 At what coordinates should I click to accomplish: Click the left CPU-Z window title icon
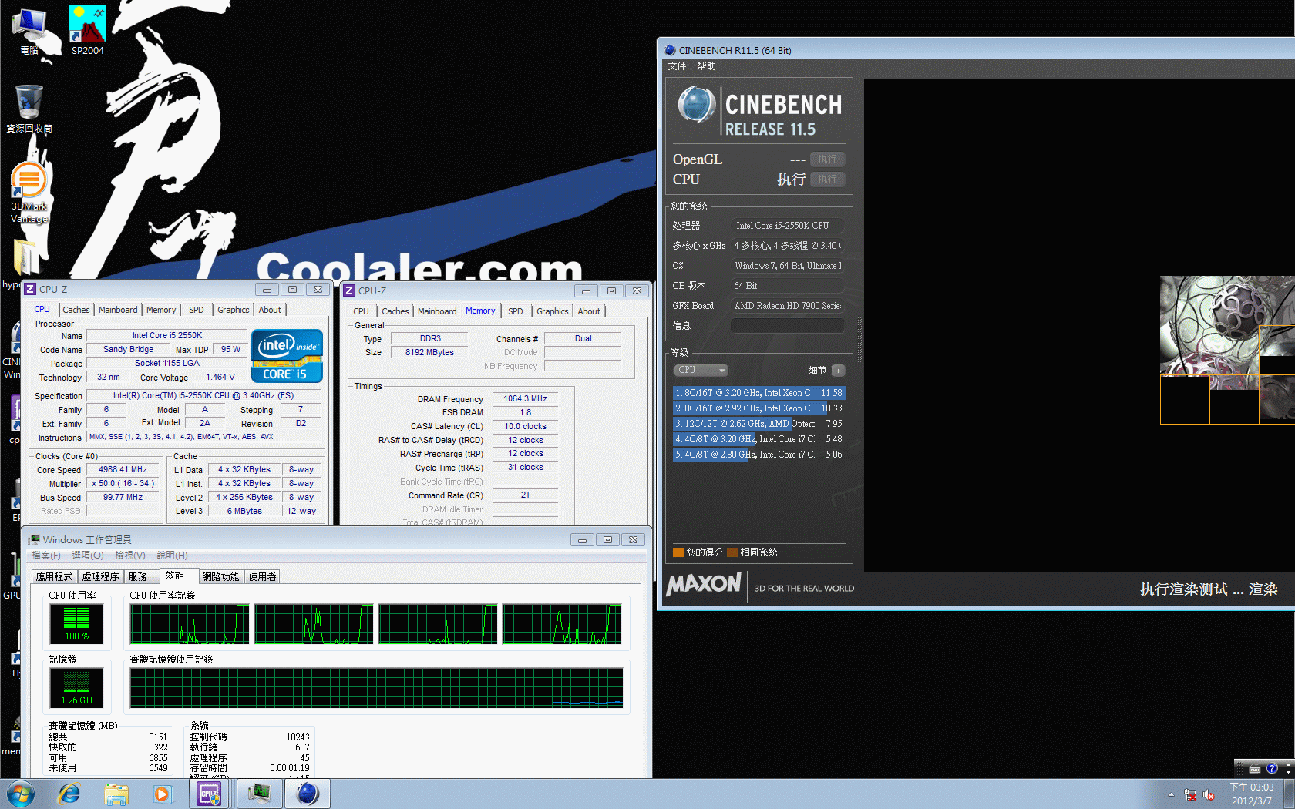click(x=30, y=290)
